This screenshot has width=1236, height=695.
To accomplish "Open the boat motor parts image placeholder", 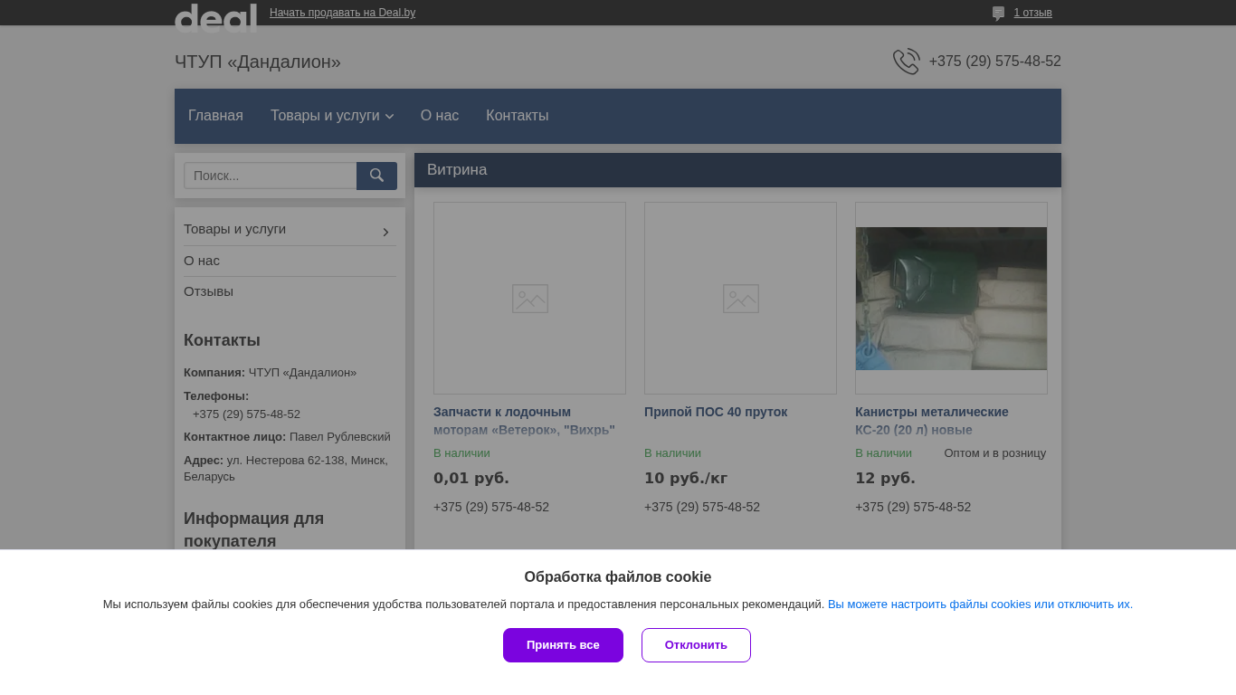I will (529, 298).
